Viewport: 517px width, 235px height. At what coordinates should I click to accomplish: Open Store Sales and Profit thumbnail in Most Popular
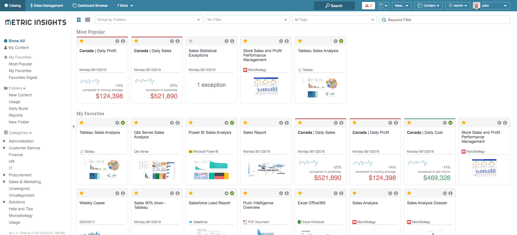coord(266,86)
